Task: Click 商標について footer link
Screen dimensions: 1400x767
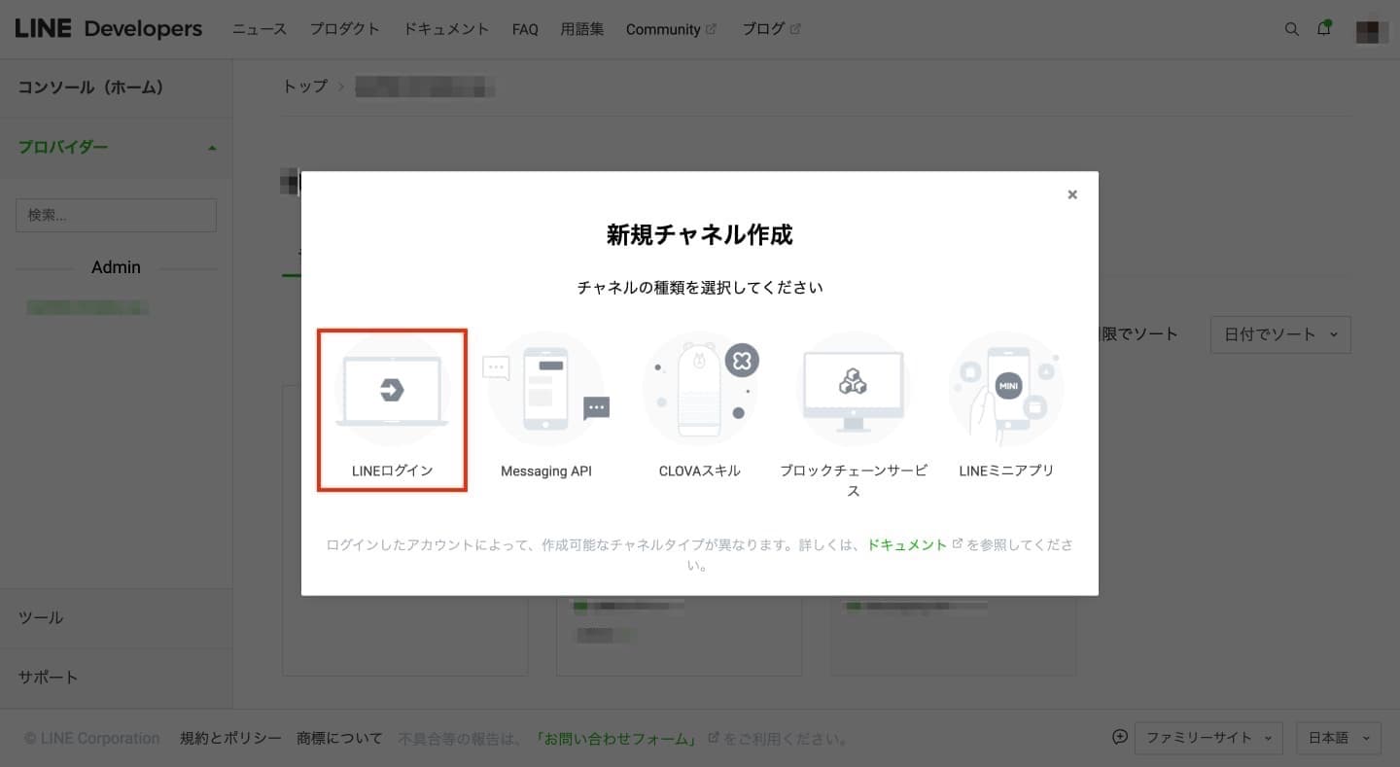Action: coord(339,739)
